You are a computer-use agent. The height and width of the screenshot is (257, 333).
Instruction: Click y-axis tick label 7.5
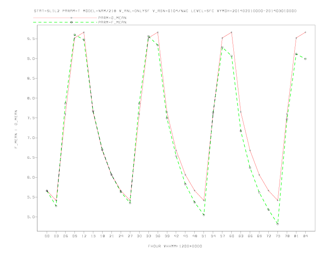coord(31,118)
